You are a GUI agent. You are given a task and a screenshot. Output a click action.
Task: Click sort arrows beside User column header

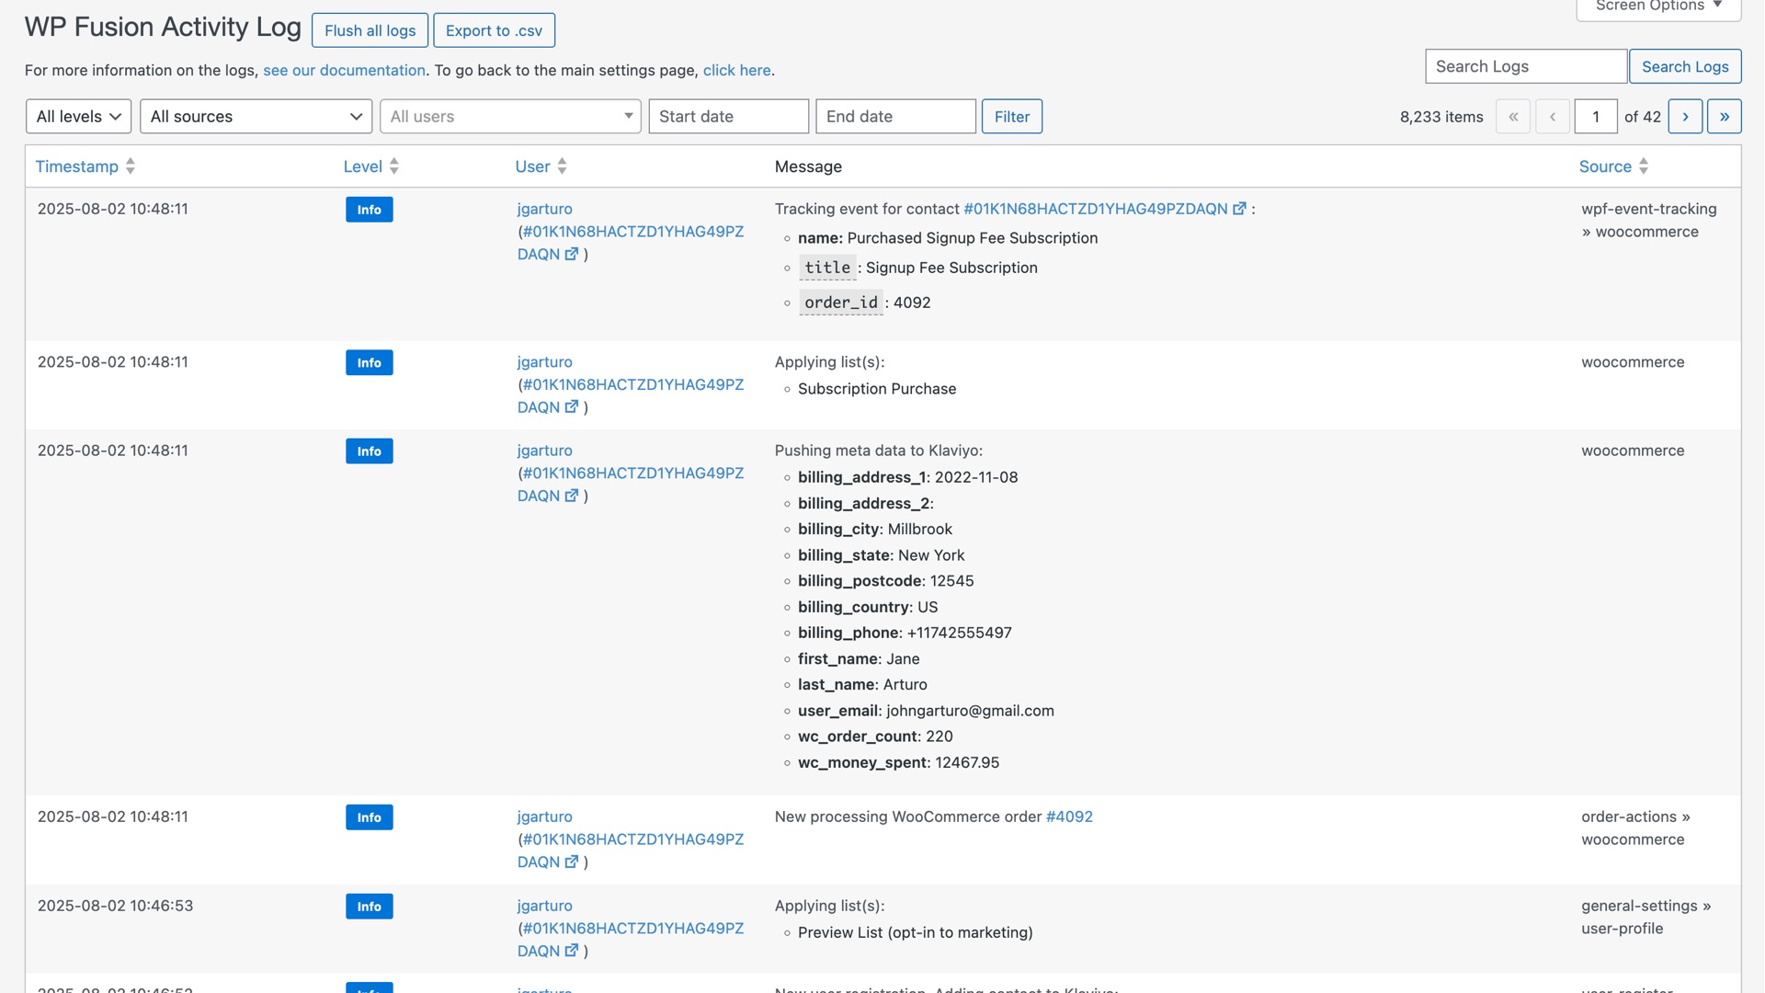click(x=562, y=166)
